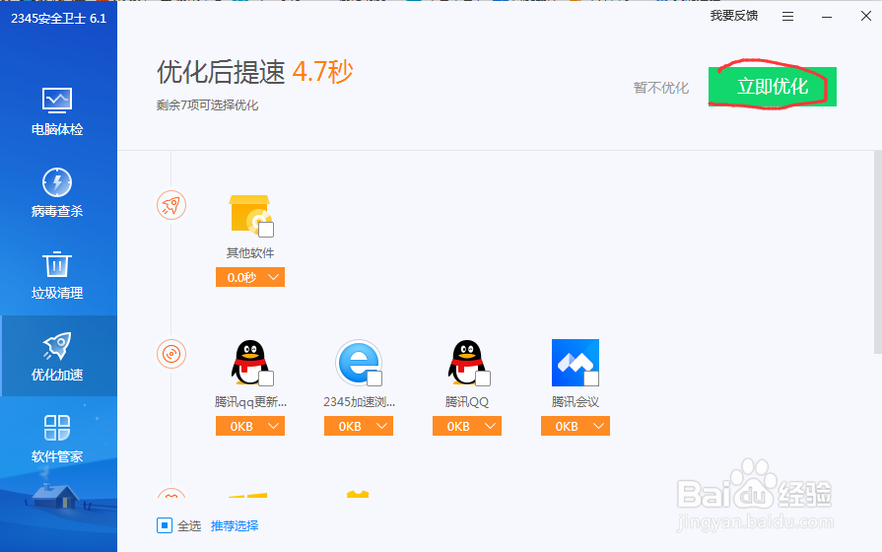Click the 其他软件 yellow box icon
Viewport: 882px width, 552px height.
tap(250, 215)
